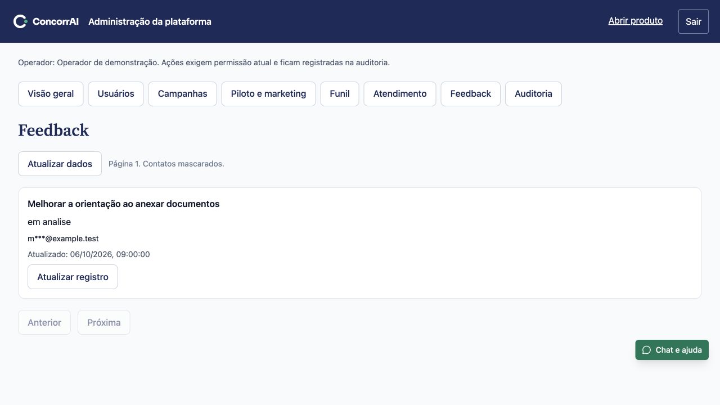Click the Administração da plataforma header title
720x405 pixels.
150,21
